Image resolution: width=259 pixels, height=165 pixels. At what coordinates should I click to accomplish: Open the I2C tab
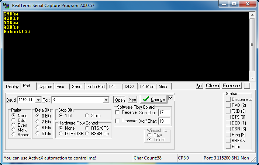pyautogui.click(x=112, y=87)
